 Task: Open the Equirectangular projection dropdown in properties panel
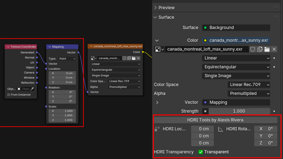pyautogui.click(x=236, y=67)
